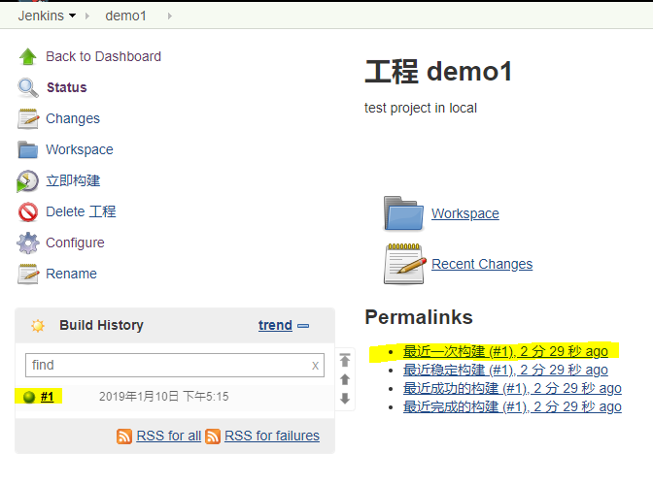Open Configure for the project

click(75, 242)
